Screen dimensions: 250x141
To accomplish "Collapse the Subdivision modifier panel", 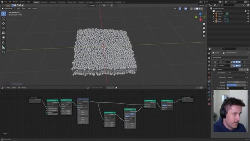I will pyautogui.click(x=213, y=62).
